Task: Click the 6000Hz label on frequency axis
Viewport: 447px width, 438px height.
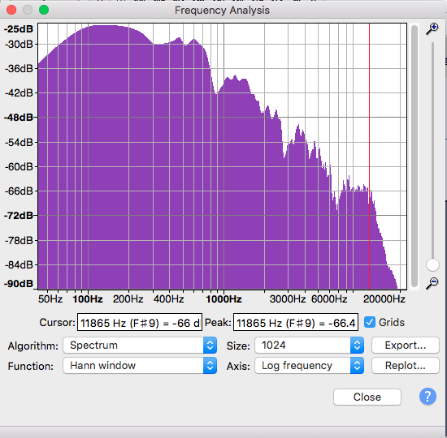Action: point(329,299)
